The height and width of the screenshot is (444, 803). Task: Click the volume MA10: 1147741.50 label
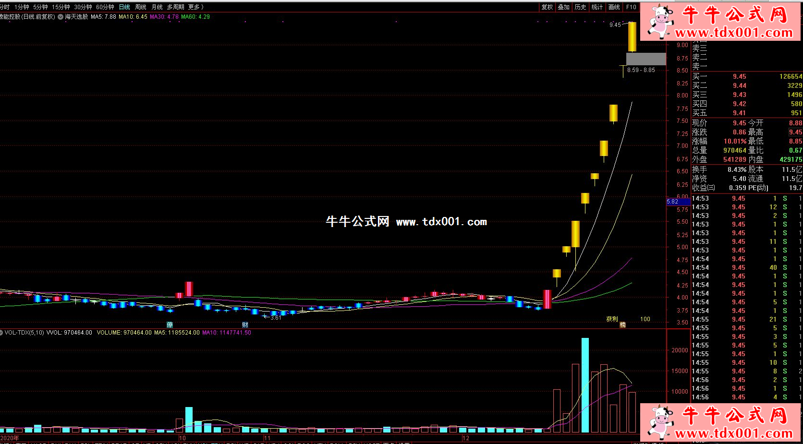point(226,333)
